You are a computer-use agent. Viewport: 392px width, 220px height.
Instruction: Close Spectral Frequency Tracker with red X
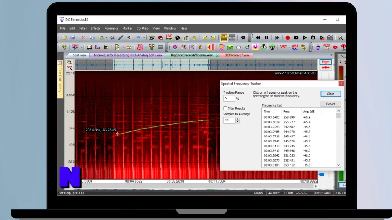coord(341,84)
